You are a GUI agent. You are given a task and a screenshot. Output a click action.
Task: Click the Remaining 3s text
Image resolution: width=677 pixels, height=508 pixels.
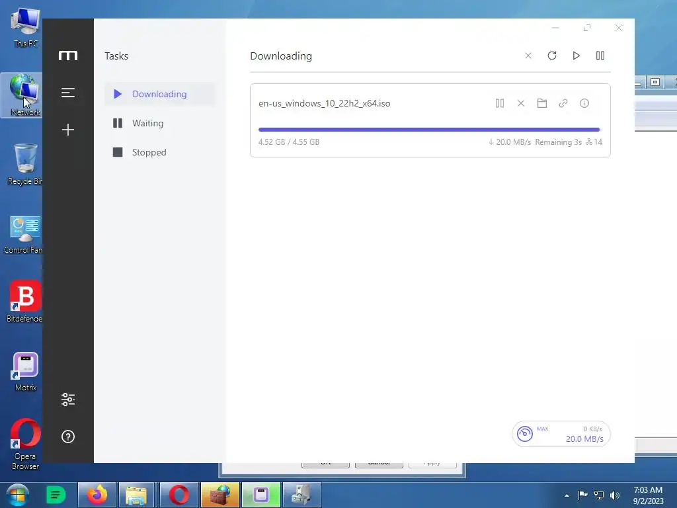(x=558, y=142)
